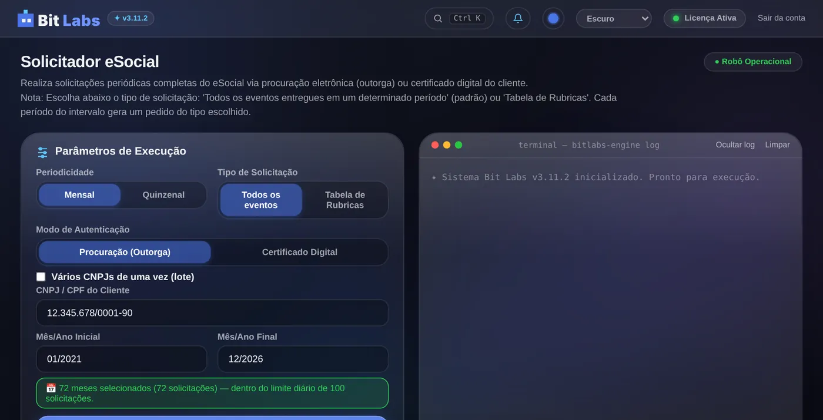Select Tabela de Rubricas request type

click(x=345, y=200)
